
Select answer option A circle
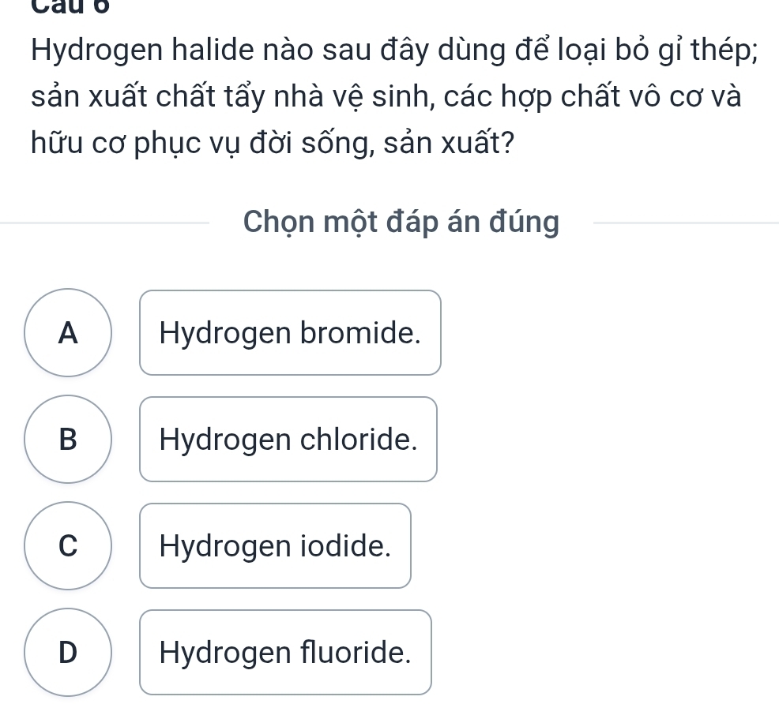point(69,332)
